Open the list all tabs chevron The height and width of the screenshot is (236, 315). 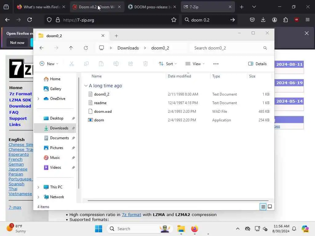[254, 7]
